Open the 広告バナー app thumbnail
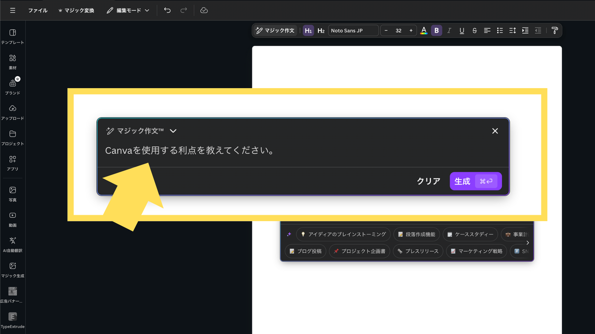Viewport: 595px width, 334px height. click(x=12, y=295)
